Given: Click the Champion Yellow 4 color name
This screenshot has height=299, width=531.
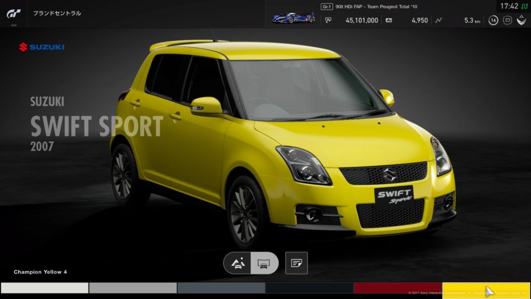Looking at the screenshot, I should click(x=40, y=272).
